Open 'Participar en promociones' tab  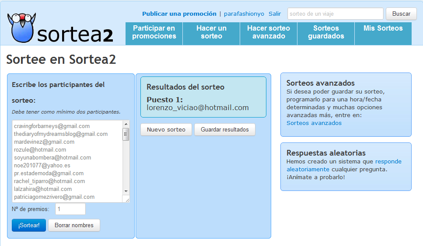154,32
